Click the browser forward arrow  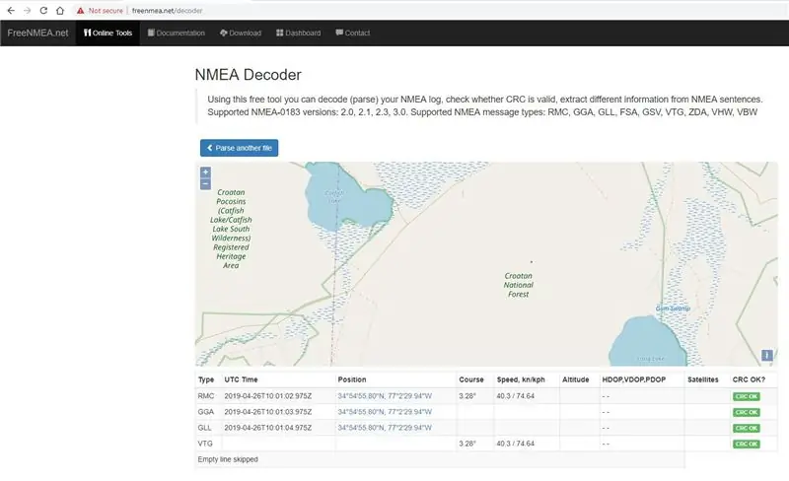point(28,11)
